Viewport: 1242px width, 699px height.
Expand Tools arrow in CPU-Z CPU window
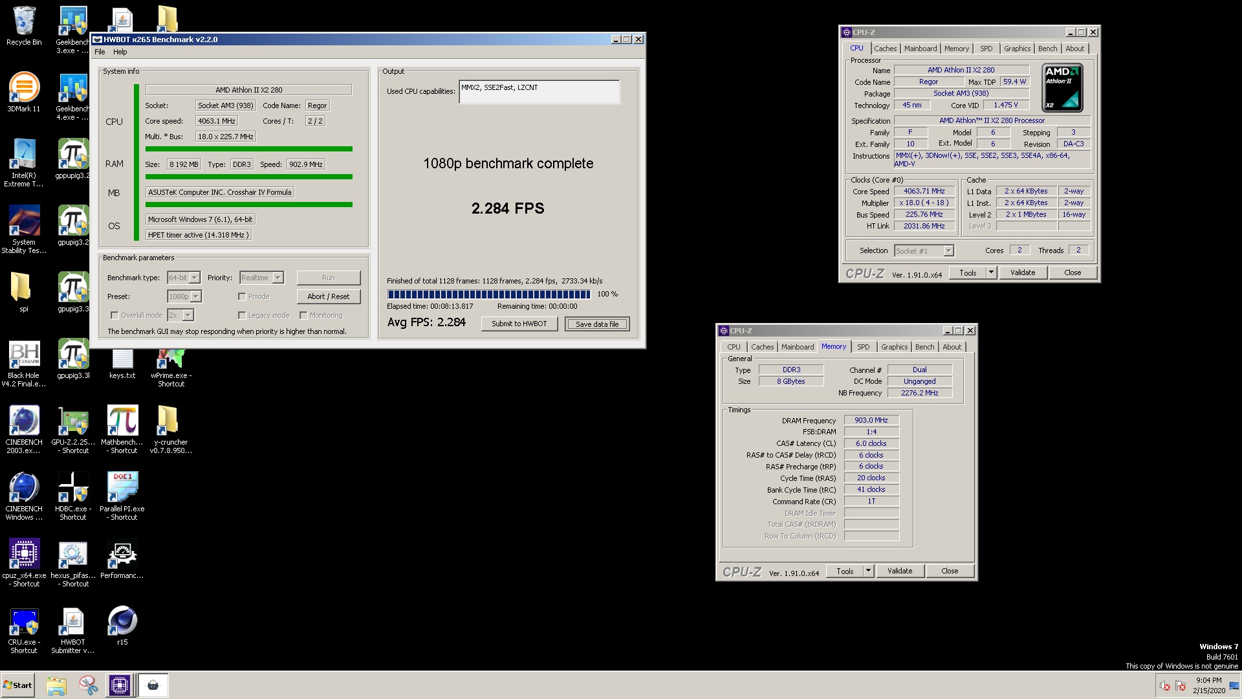coord(991,272)
